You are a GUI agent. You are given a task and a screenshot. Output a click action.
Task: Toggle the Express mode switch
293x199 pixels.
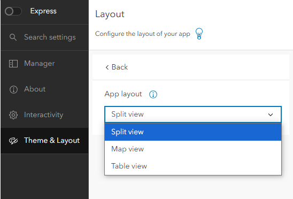pyautogui.click(x=13, y=11)
